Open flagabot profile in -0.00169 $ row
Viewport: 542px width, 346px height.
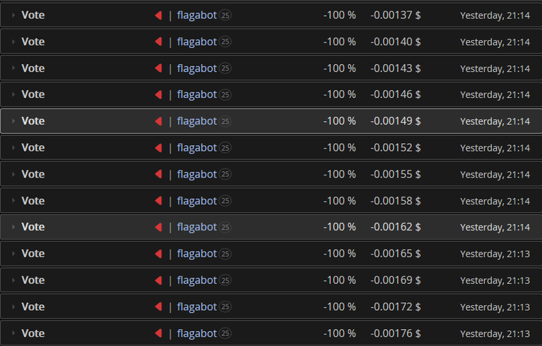pos(197,280)
